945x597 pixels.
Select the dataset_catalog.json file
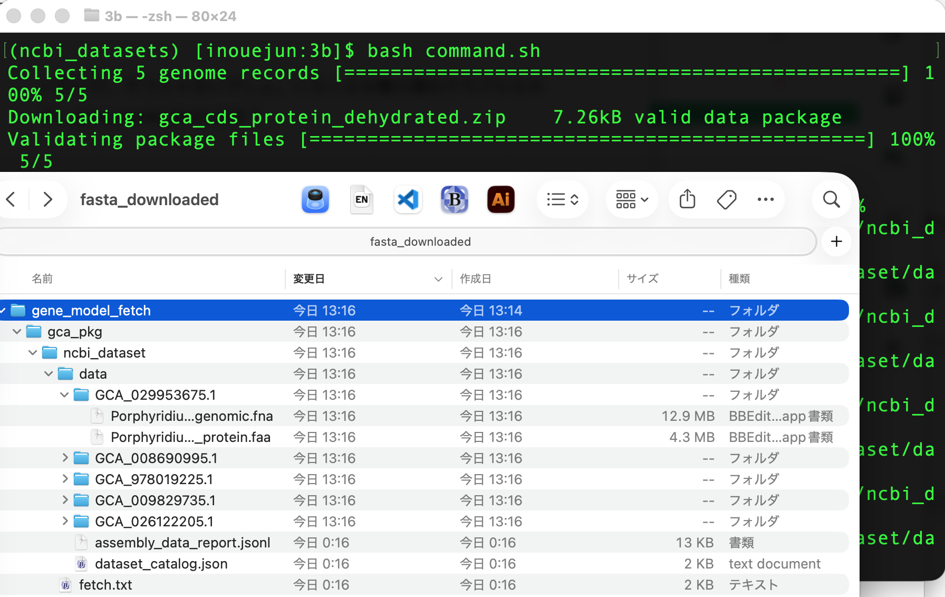161,564
